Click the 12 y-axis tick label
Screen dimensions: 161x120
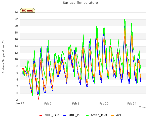click(16, 53)
